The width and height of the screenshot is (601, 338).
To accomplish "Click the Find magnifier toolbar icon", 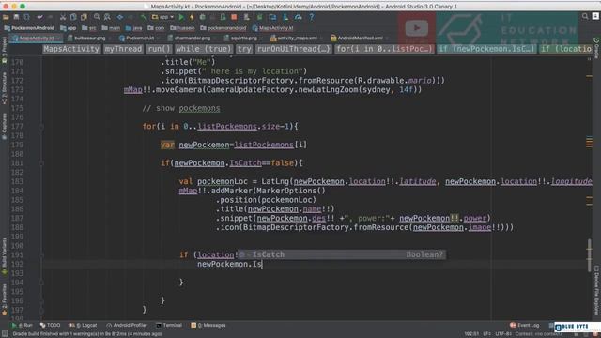I will 97,17.
